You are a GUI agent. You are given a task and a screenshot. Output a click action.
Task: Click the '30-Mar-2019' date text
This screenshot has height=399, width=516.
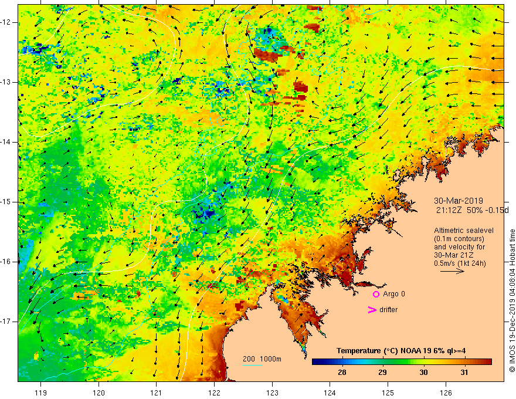[459, 201]
